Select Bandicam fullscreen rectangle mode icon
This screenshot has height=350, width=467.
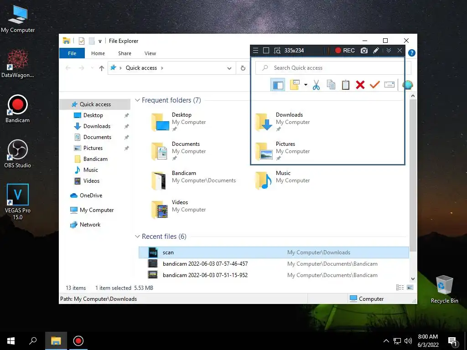coord(266,51)
